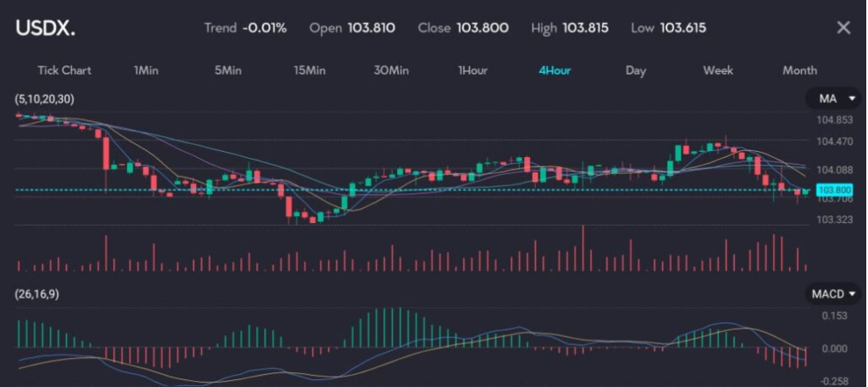The width and height of the screenshot is (868, 387).
Task: Click the MACD parameters (26,16,9) label
Action: (x=40, y=294)
